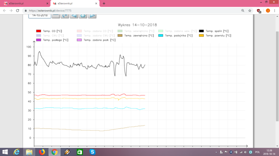Switch to the first eSterownik.pl tab
The image size is (279, 156).
coord(25,4)
